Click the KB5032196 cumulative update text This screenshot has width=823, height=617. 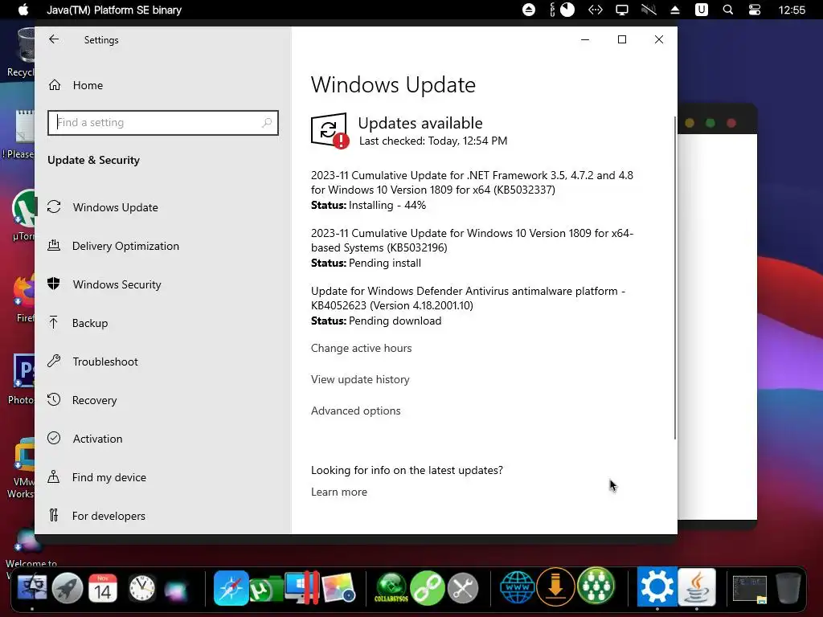click(x=472, y=240)
